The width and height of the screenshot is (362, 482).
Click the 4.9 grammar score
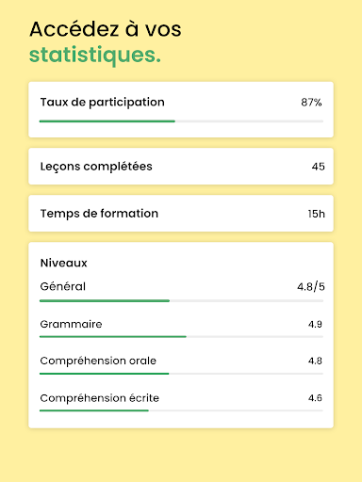point(315,324)
